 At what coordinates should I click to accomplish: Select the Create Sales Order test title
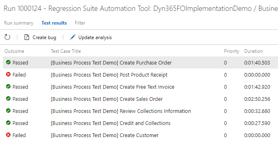(106, 99)
